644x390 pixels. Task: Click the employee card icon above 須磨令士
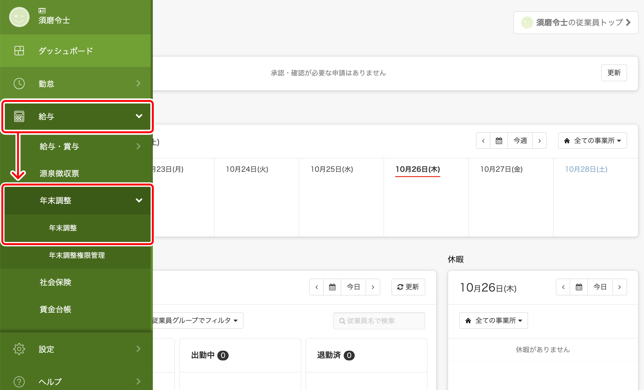[x=42, y=11]
